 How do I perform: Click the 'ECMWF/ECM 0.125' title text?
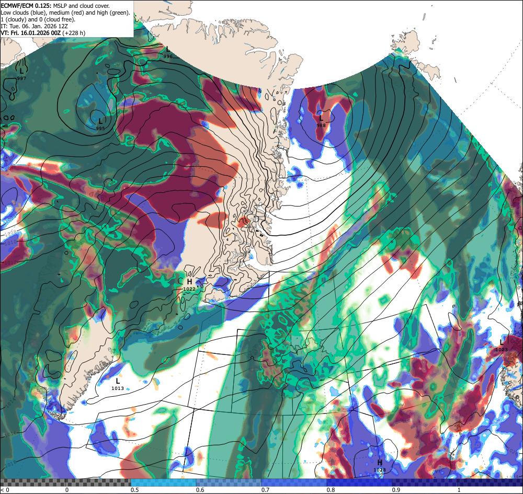point(26,6)
